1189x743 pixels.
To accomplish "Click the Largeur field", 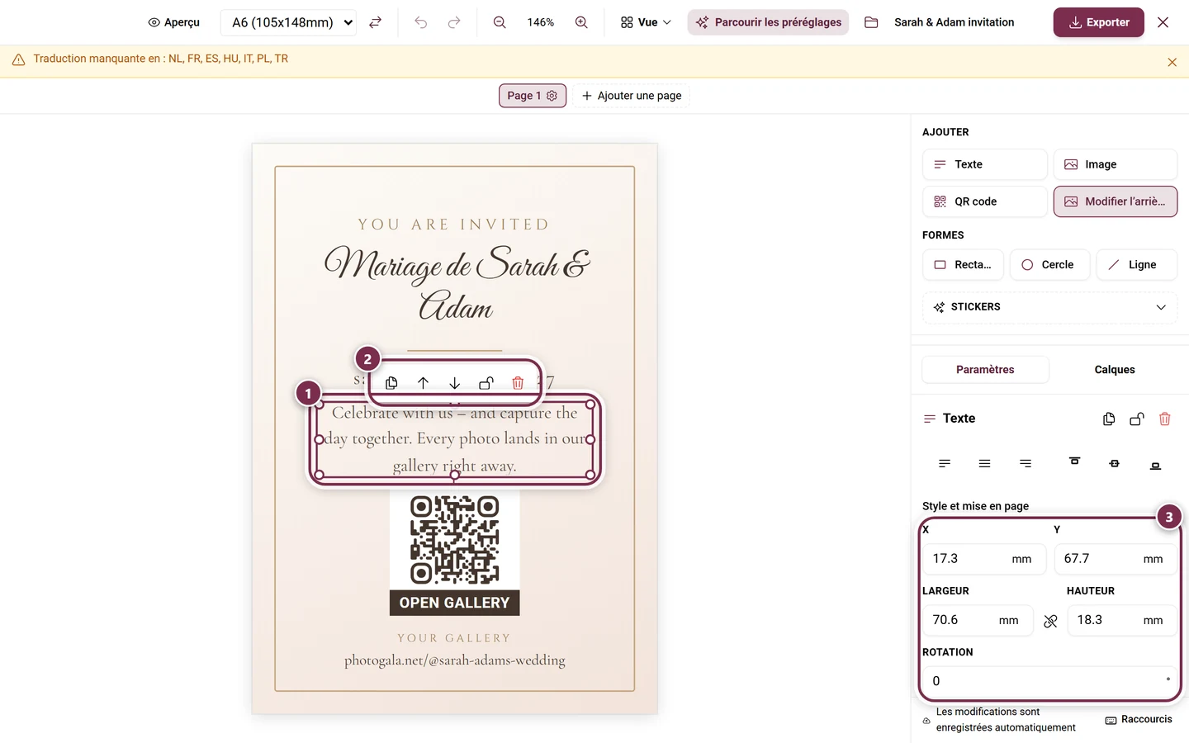I will coord(978,620).
